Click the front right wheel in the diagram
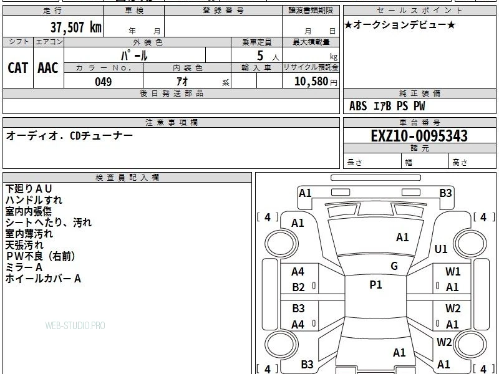Image resolution: width=499 pixels, height=374 pixels. pos(470,244)
